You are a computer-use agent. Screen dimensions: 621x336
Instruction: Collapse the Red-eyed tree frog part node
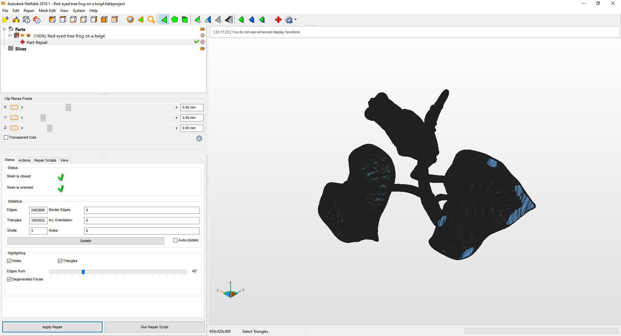pyautogui.click(x=10, y=36)
